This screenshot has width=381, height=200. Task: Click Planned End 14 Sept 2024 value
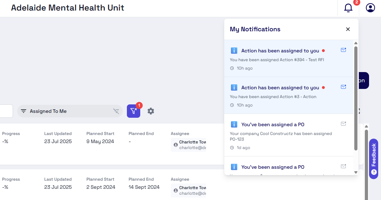coord(144,187)
